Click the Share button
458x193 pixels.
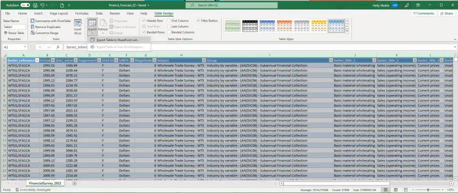tap(446, 13)
